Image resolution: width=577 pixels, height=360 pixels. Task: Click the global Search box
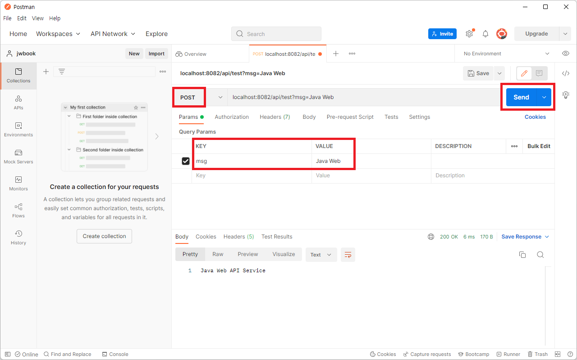(x=276, y=34)
